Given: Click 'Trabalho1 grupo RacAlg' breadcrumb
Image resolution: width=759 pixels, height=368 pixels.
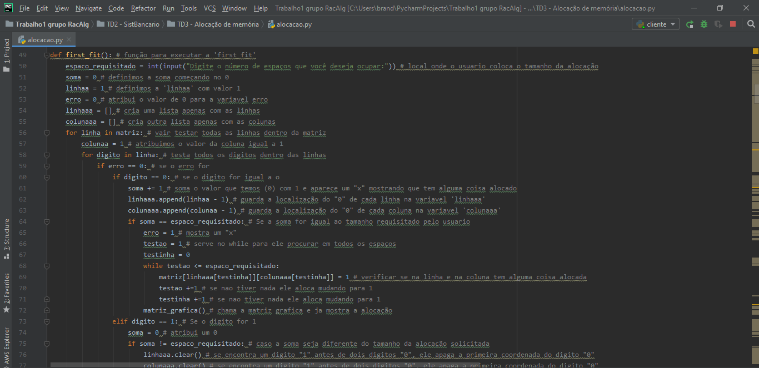Looking at the screenshot, I should [53, 24].
